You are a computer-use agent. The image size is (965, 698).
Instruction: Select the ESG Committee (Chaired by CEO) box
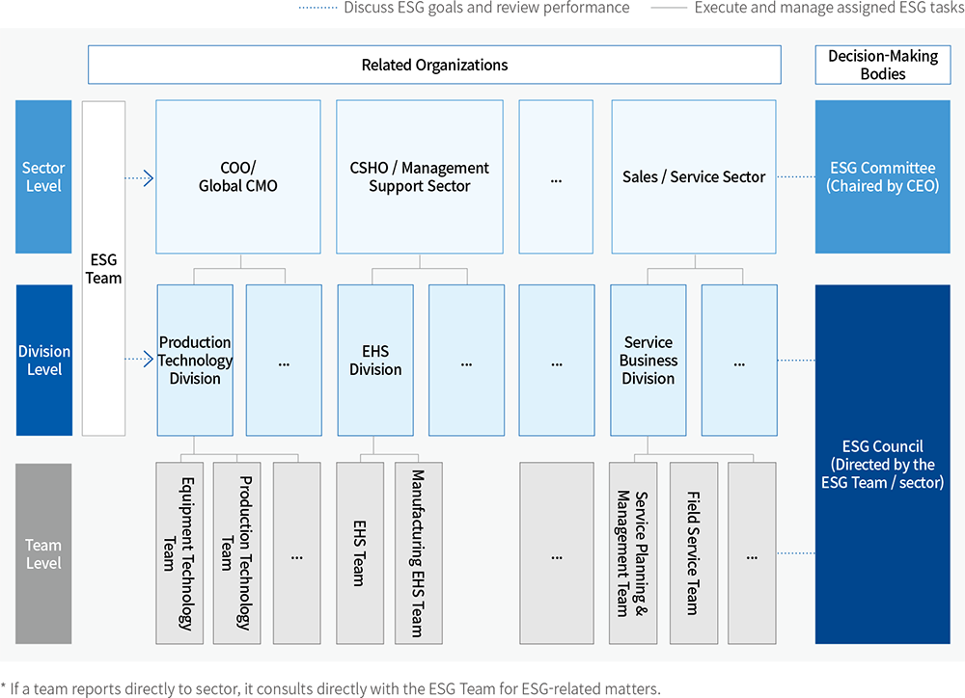tap(883, 177)
